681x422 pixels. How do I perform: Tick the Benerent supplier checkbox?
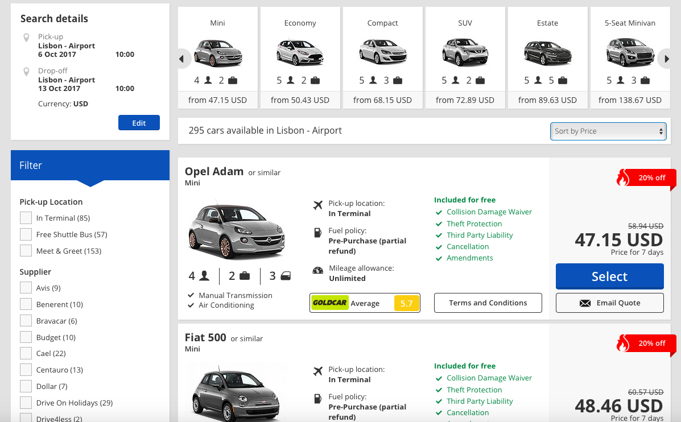point(26,304)
